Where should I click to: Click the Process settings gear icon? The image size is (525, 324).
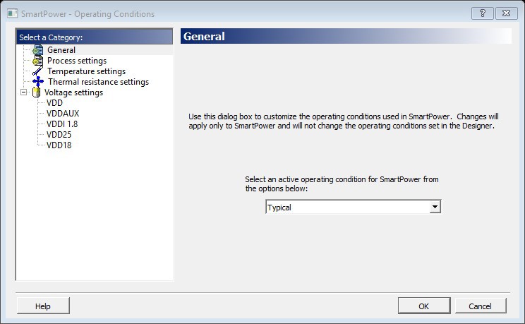pyautogui.click(x=38, y=61)
